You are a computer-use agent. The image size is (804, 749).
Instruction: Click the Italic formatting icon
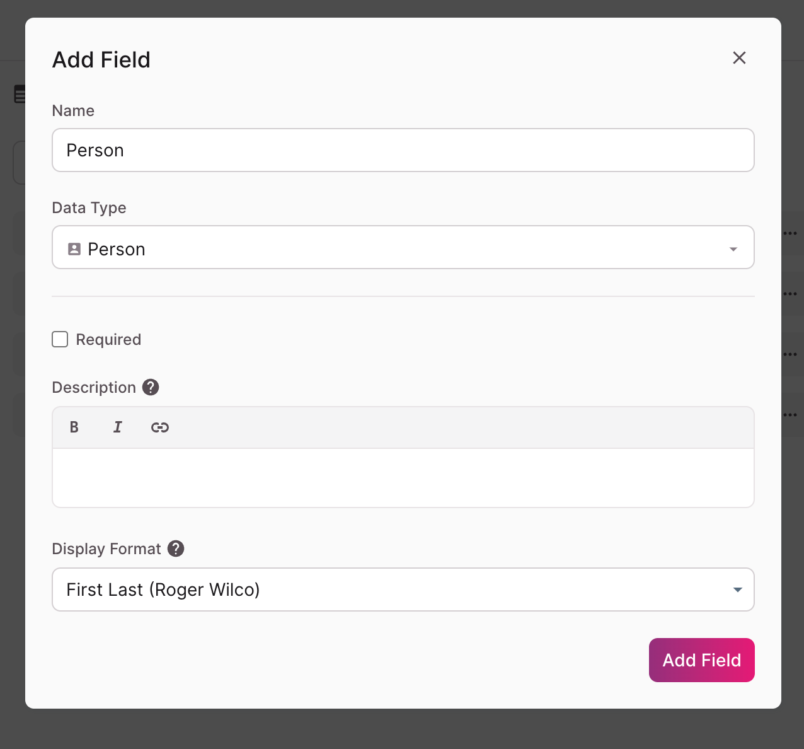tap(117, 427)
